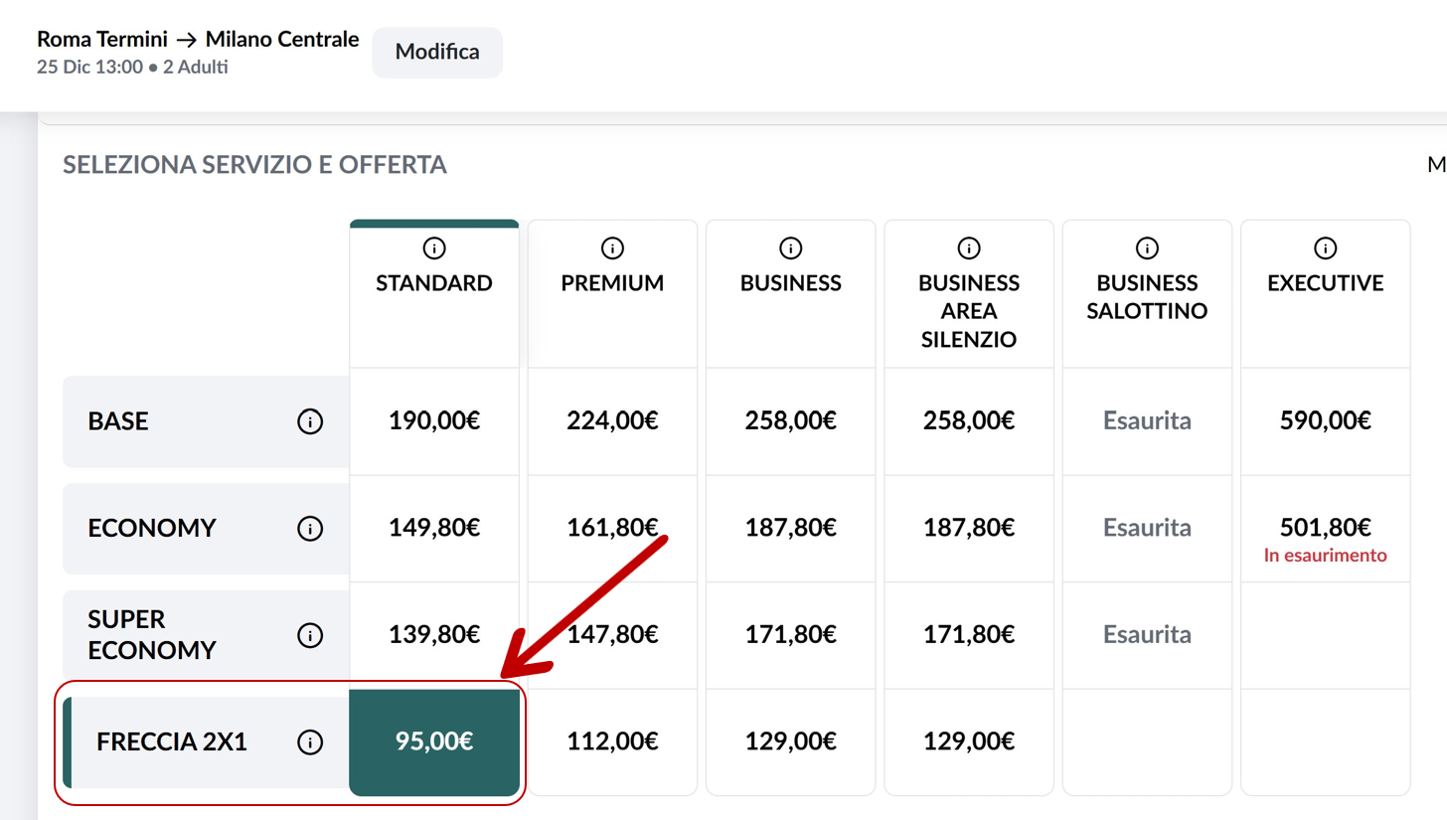Click info icon for SUPER ECONOMY

pos(310,635)
